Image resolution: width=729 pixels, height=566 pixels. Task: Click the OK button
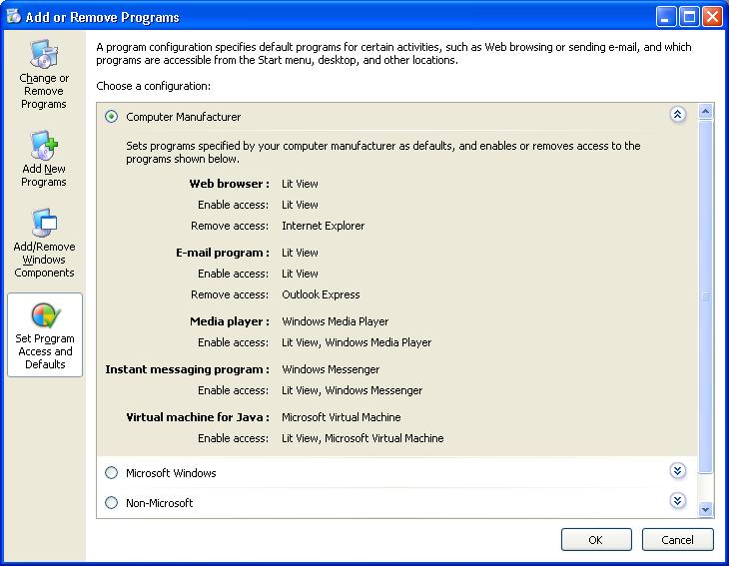pos(596,539)
